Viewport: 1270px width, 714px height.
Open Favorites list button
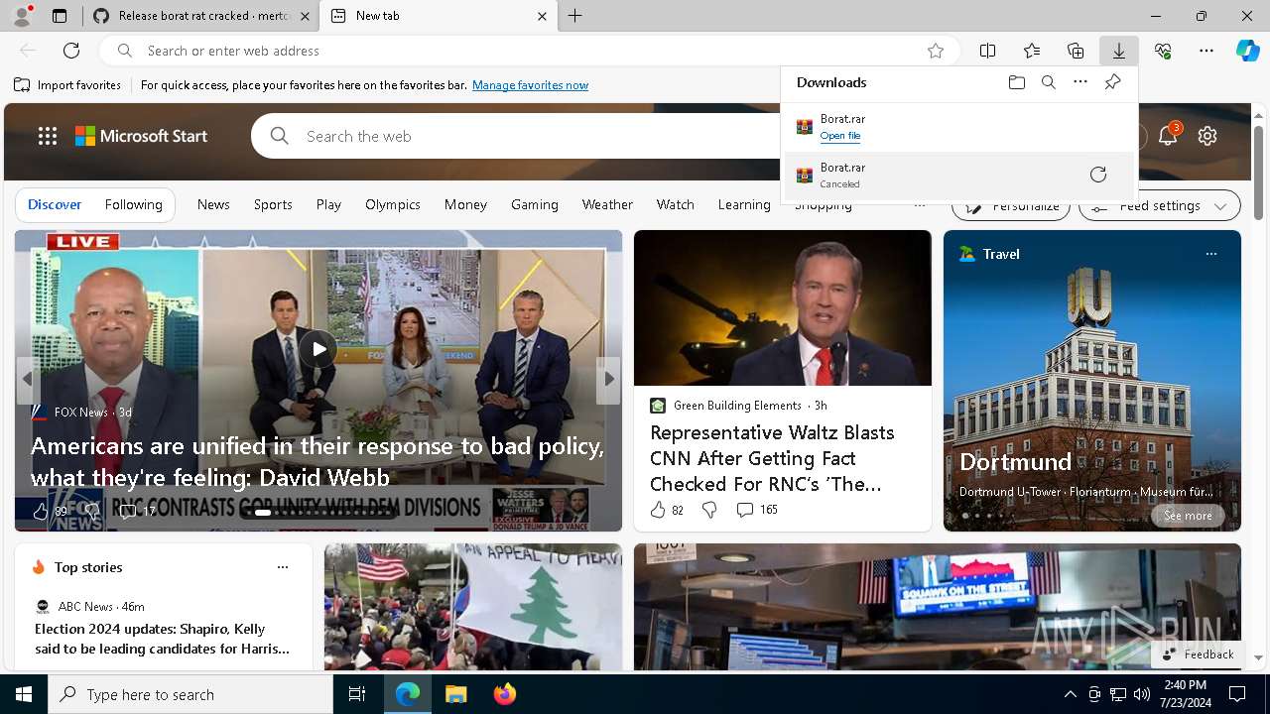(x=1031, y=51)
